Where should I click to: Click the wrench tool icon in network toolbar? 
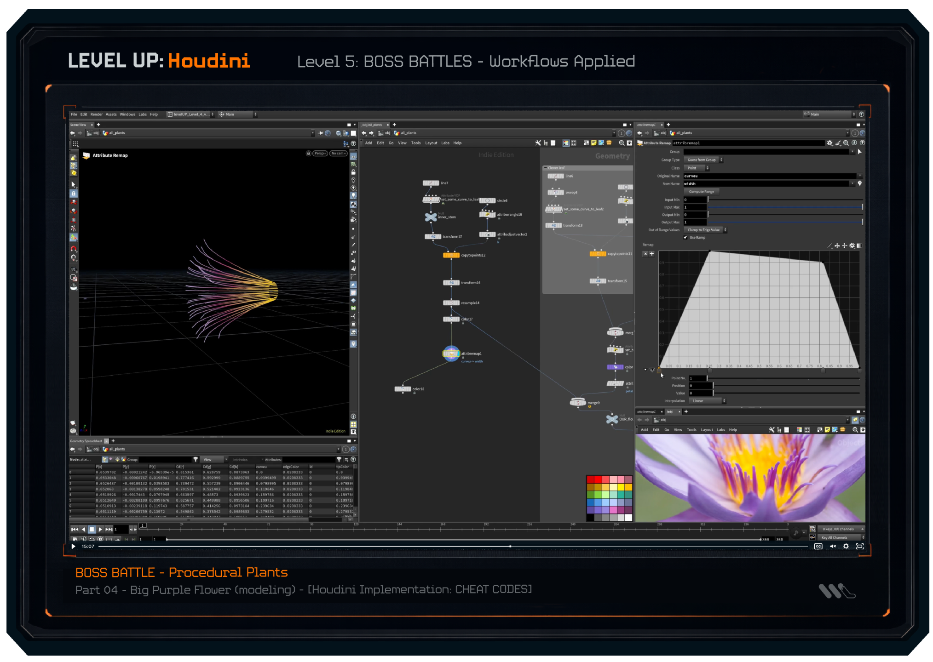(x=538, y=143)
